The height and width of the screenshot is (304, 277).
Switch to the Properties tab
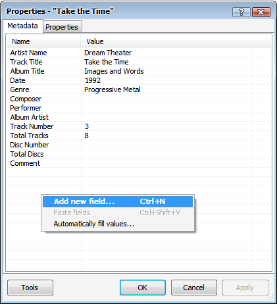pyautogui.click(x=62, y=27)
